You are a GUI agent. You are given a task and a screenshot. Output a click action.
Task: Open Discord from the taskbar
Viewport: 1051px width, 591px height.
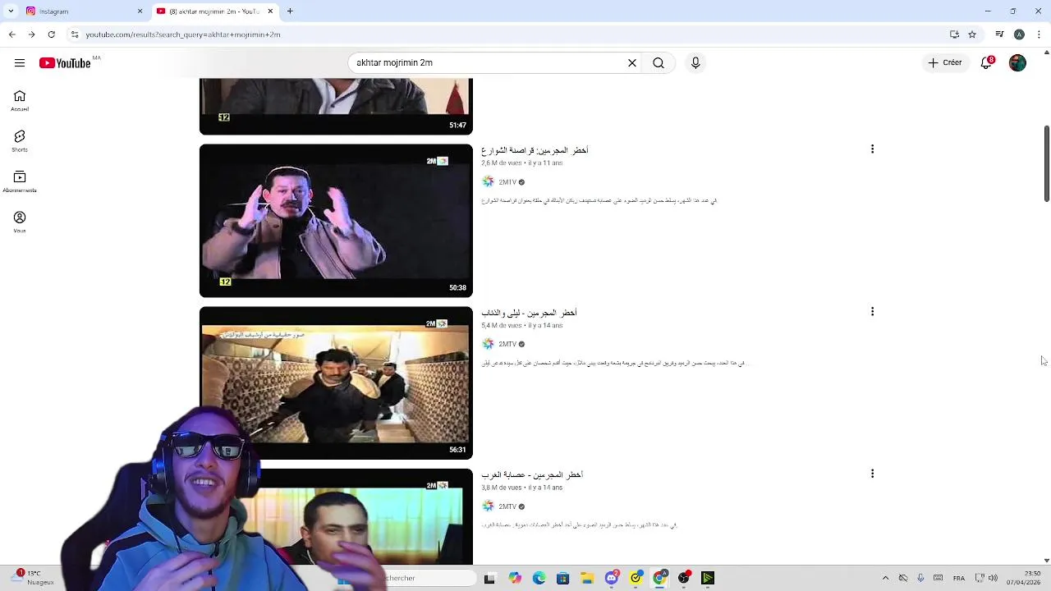tap(612, 579)
